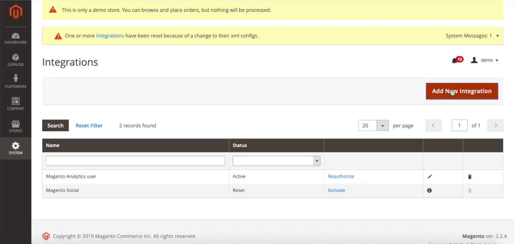Open the Content sidebar menu
Screen dimensions: 514x244
click(x=16, y=104)
